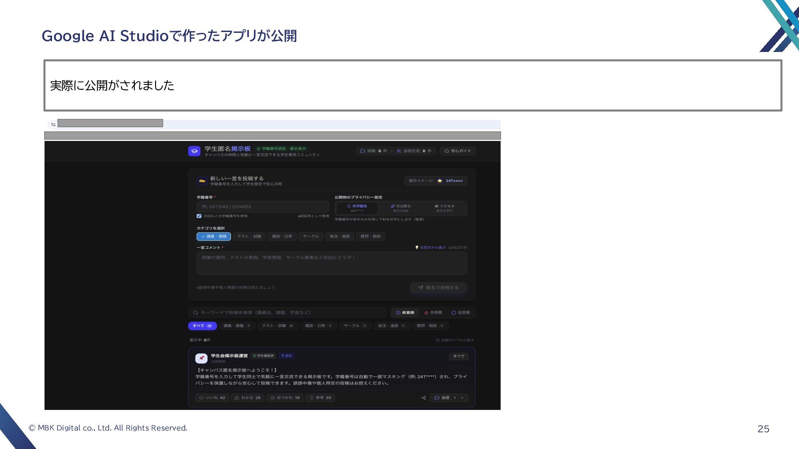Like the post with いいね heart button
The width and height of the screenshot is (799, 449).
212,398
